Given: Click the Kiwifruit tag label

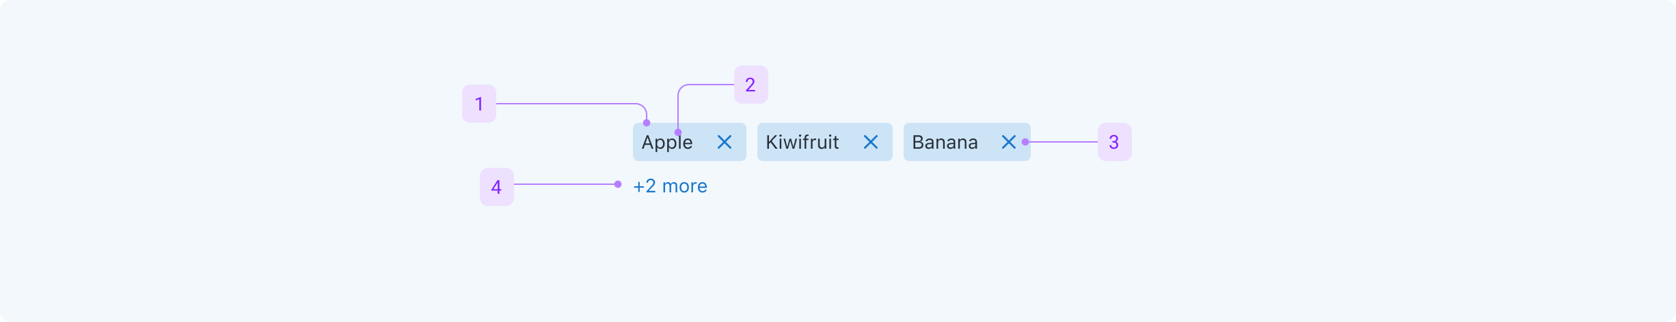Looking at the screenshot, I should [802, 143].
